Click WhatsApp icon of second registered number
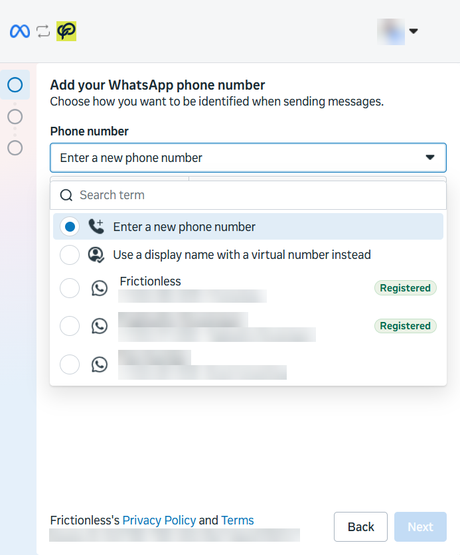The image size is (460, 555). (100, 326)
